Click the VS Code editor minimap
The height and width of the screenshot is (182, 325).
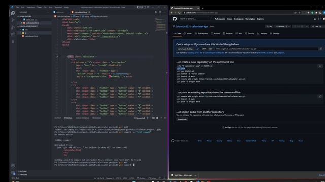[160, 25]
